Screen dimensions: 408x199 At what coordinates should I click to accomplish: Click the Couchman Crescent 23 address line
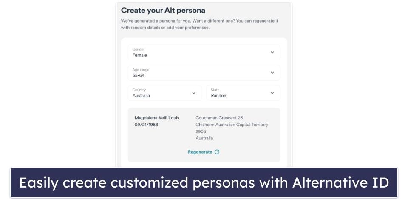(x=219, y=118)
